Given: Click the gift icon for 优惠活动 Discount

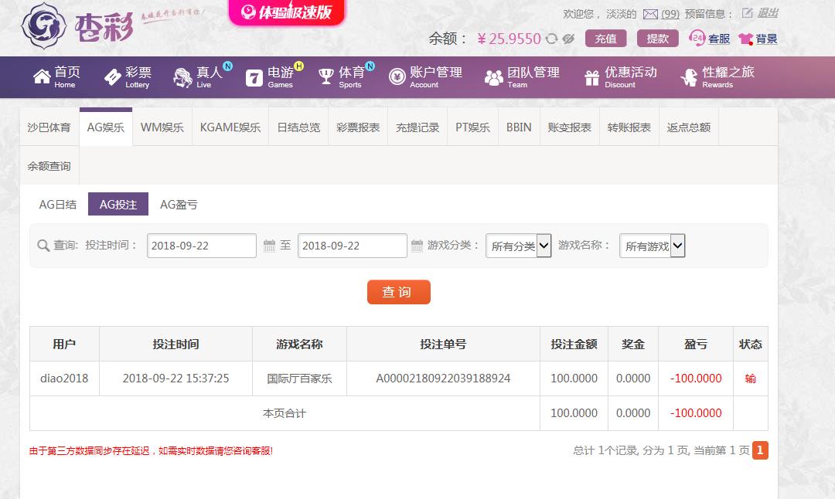Looking at the screenshot, I should pyautogui.click(x=591, y=76).
